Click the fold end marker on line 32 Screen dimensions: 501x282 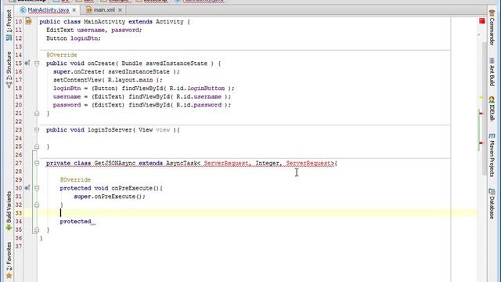tap(37, 204)
